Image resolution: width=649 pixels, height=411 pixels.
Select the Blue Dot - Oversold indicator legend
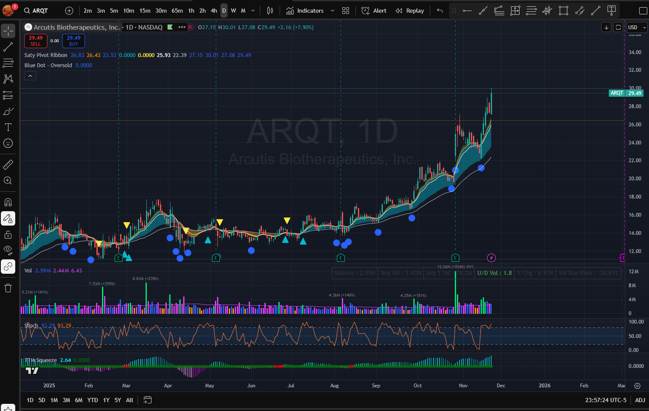[x=48, y=65]
